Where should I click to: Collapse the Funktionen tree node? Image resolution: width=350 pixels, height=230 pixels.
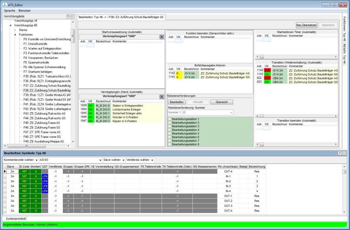(x=15, y=34)
